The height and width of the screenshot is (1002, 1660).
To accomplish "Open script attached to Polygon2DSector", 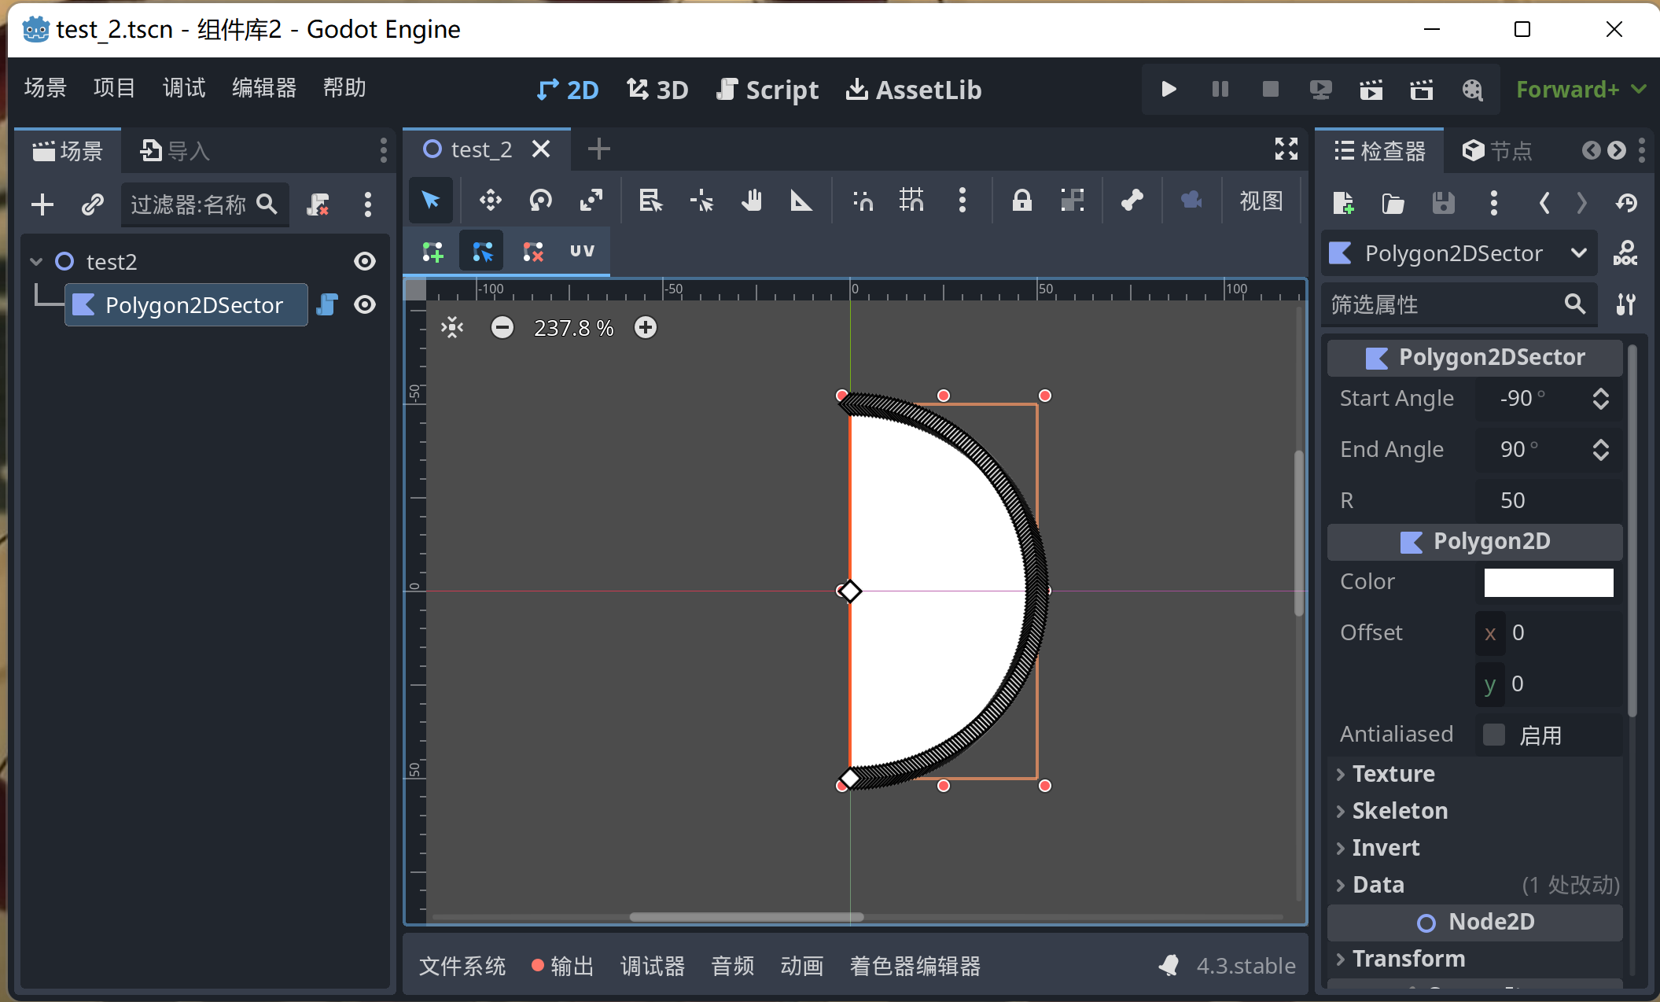I will pyautogui.click(x=327, y=304).
